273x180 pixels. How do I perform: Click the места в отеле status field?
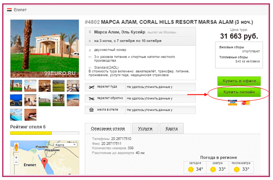[160, 110]
